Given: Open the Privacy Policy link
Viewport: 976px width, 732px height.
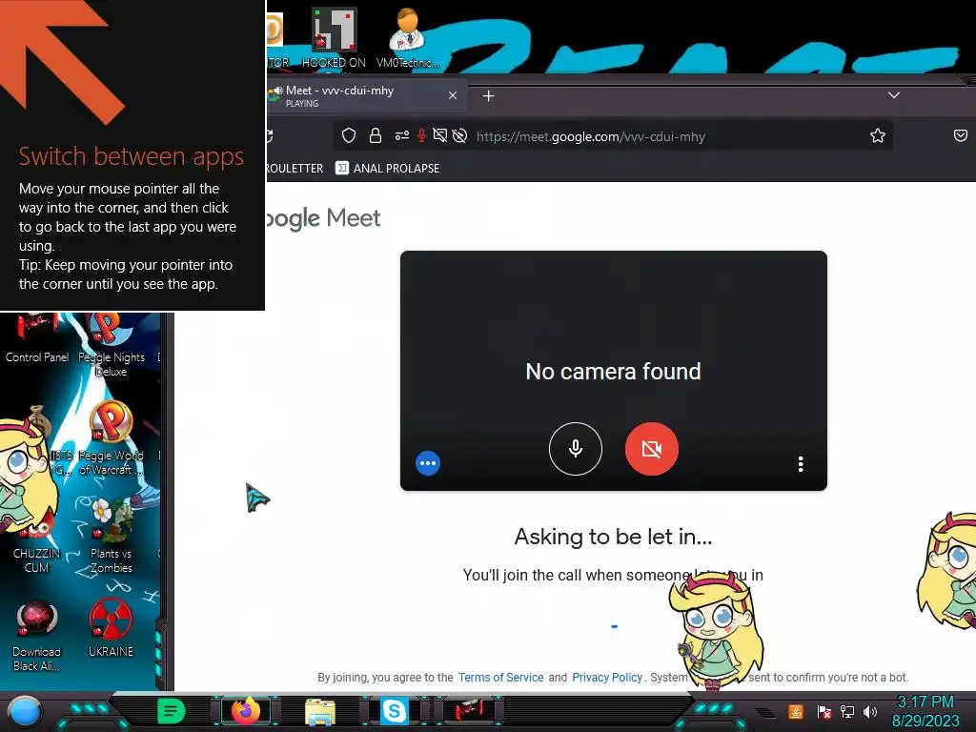Looking at the screenshot, I should pyautogui.click(x=607, y=678).
